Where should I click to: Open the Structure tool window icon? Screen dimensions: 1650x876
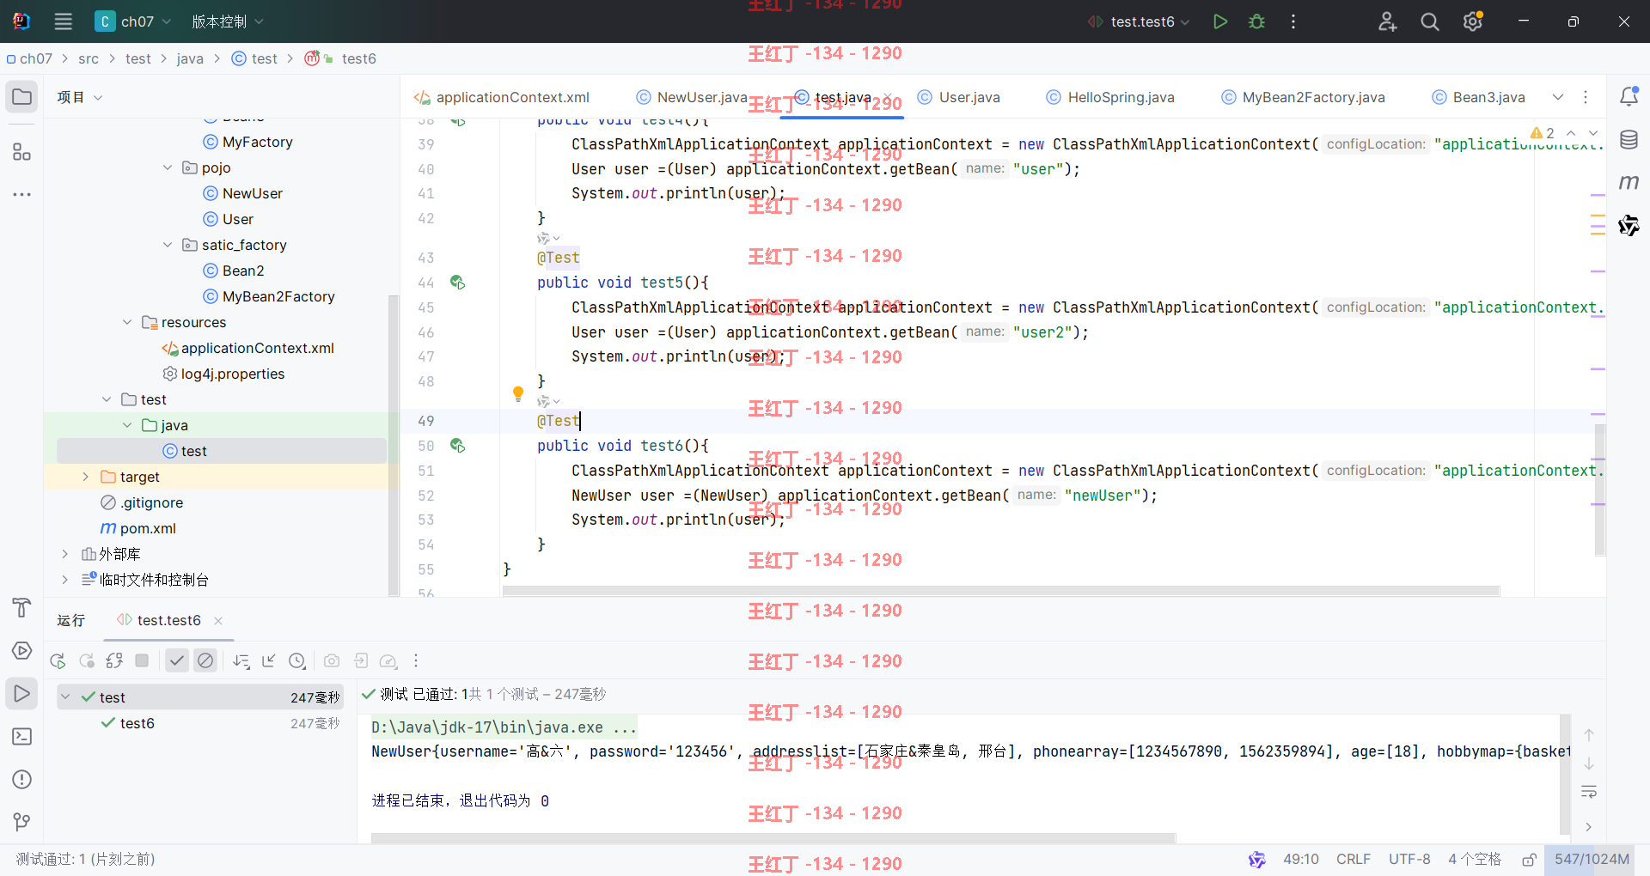coord(21,152)
